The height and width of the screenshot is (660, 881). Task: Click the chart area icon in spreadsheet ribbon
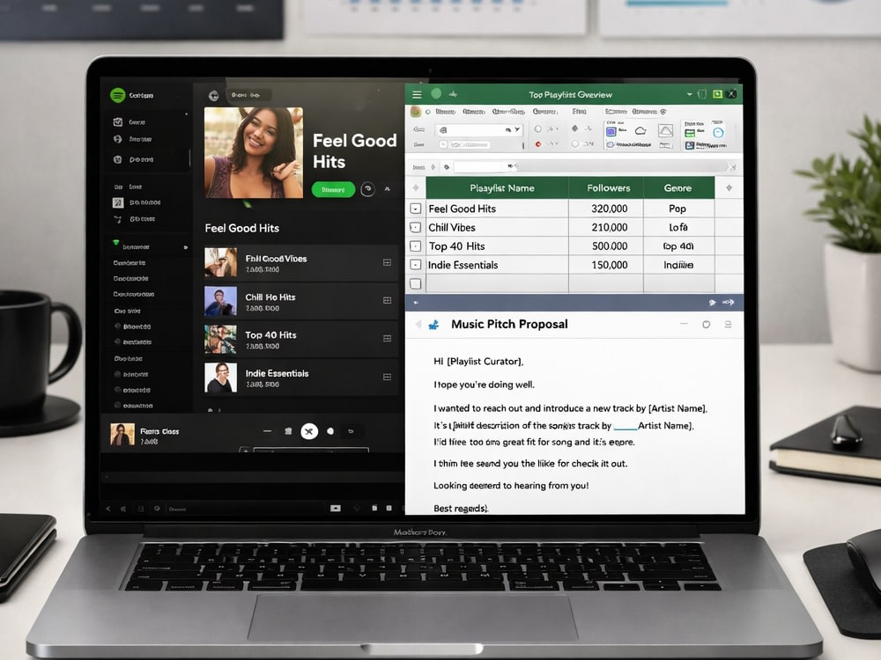tap(665, 131)
